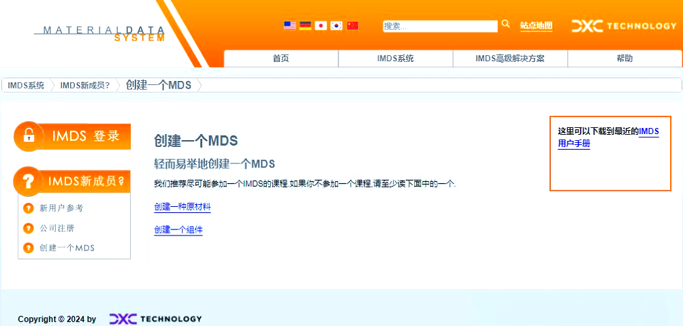Click 创建一个MDS in the breadcrumb
The image size is (683, 326).
click(159, 85)
